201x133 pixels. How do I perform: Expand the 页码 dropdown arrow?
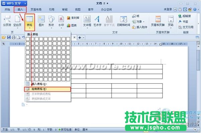171,28
